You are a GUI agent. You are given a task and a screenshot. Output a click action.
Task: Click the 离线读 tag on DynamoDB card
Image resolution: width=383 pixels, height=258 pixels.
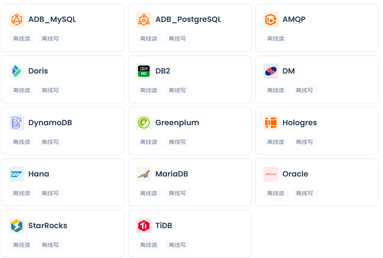(x=22, y=142)
